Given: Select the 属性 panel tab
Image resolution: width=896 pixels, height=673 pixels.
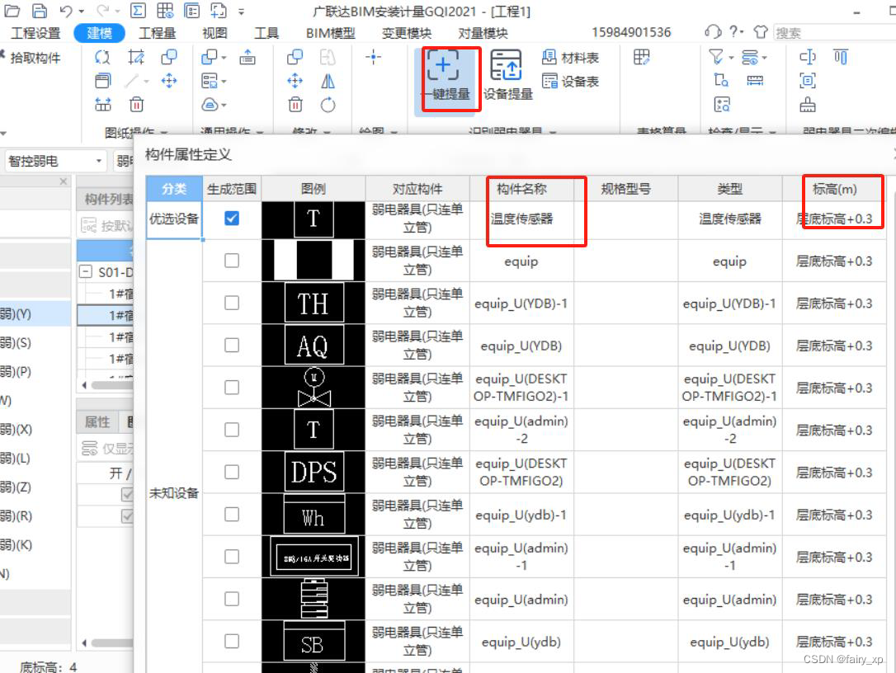Looking at the screenshot, I should (x=97, y=422).
